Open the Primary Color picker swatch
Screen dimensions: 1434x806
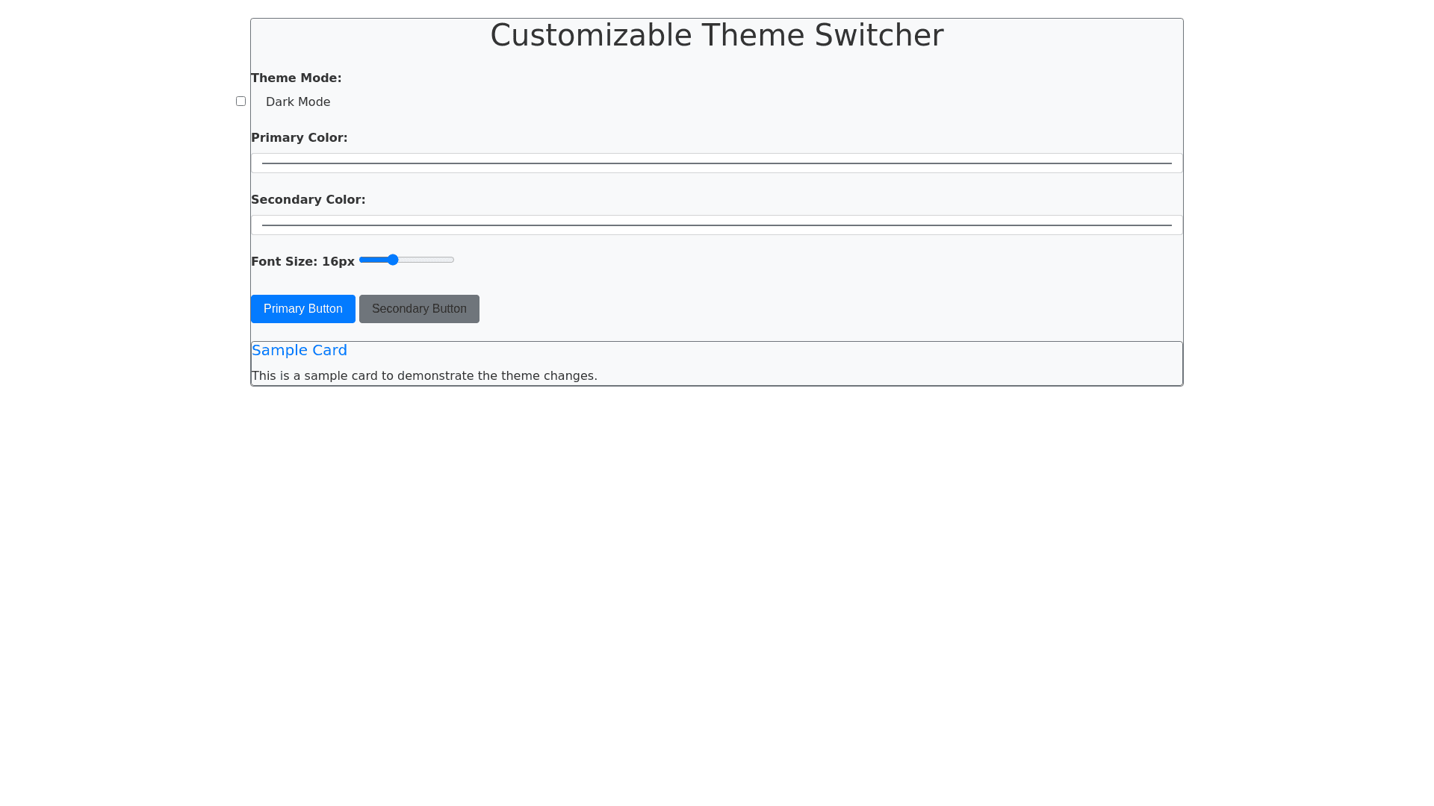pos(716,163)
